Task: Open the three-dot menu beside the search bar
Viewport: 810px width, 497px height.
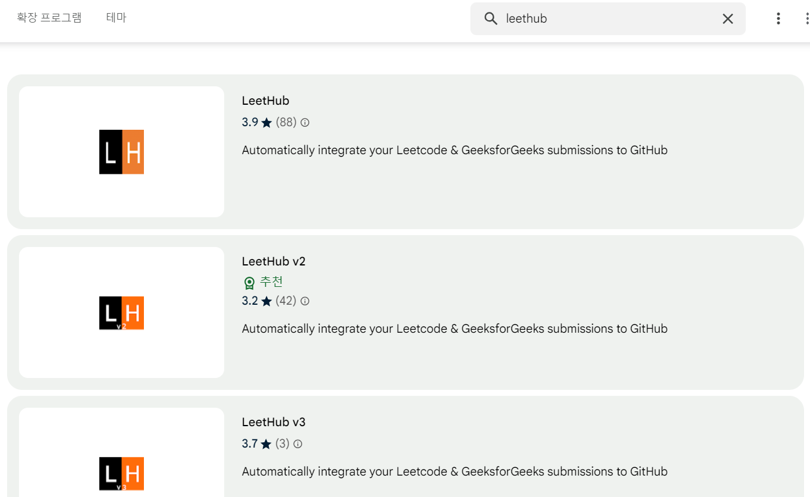Action: [x=778, y=18]
